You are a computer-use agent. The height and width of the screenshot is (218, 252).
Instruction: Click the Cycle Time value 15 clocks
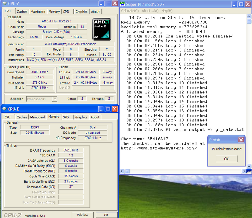[71, 176]
